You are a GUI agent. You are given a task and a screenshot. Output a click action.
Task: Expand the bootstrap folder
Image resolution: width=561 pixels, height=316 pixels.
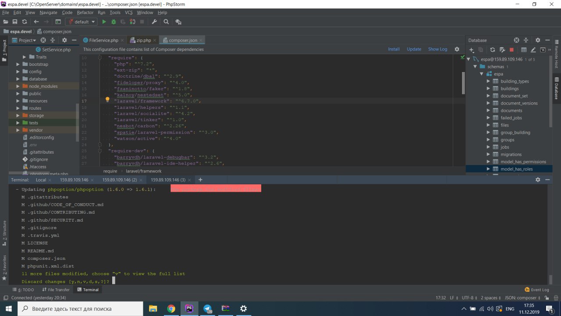(x=18, y=65)
